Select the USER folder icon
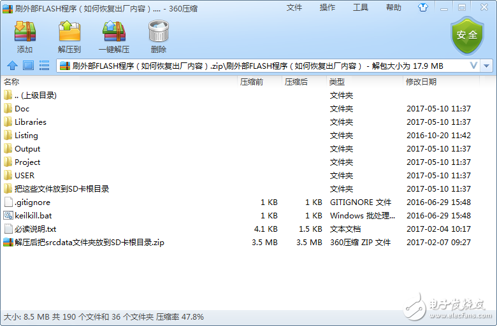This screenshot has width=497, height=326. (x=8, y=175)
